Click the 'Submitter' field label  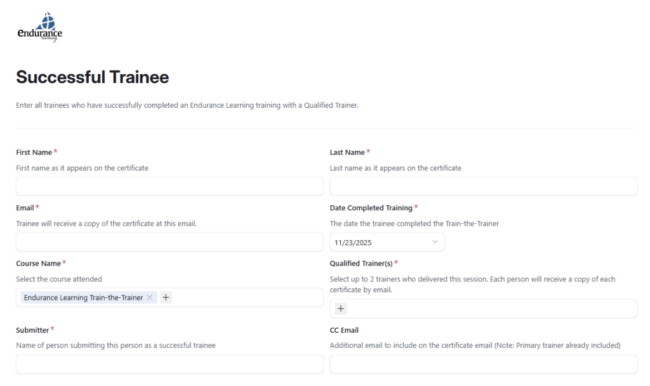(33, 330)
